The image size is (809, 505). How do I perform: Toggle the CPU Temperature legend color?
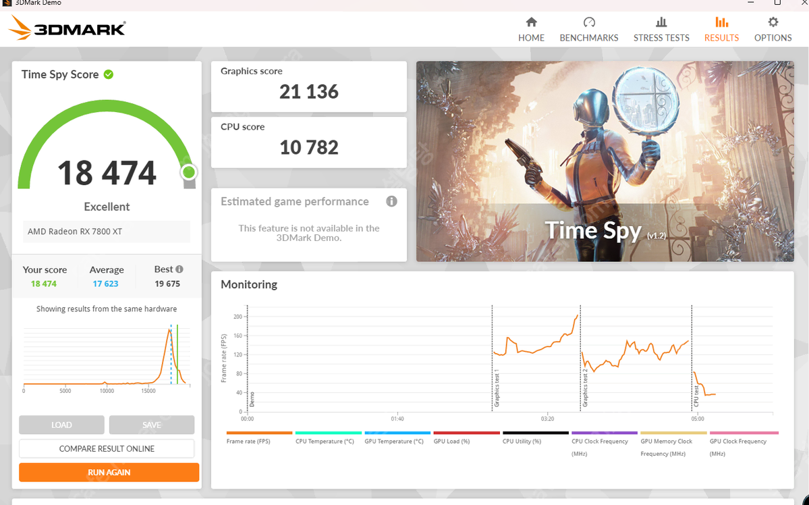pos(328,433)
